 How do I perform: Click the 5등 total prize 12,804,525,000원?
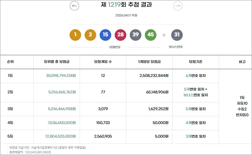click(61, 136)
